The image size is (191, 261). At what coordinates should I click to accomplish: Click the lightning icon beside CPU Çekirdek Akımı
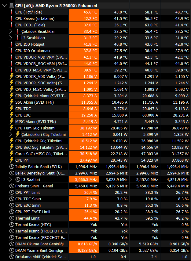pyautogui.click(x=11, y=96)
